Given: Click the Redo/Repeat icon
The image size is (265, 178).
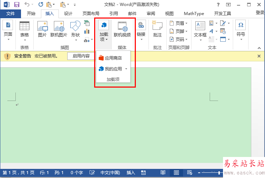Looking at the screenshot, I should pyautogui.click(x=41, y=5).
